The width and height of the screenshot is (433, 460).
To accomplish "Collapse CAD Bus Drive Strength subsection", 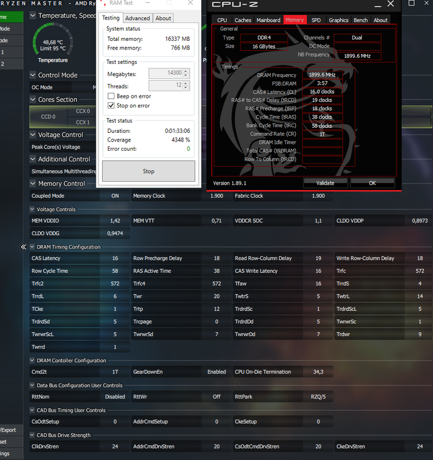I will [32, 435].
